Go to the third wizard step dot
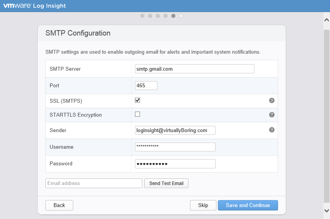The width and height of the screenshot is (330, 219). click(158, 16)
